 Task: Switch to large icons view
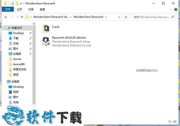pos(175,121)
